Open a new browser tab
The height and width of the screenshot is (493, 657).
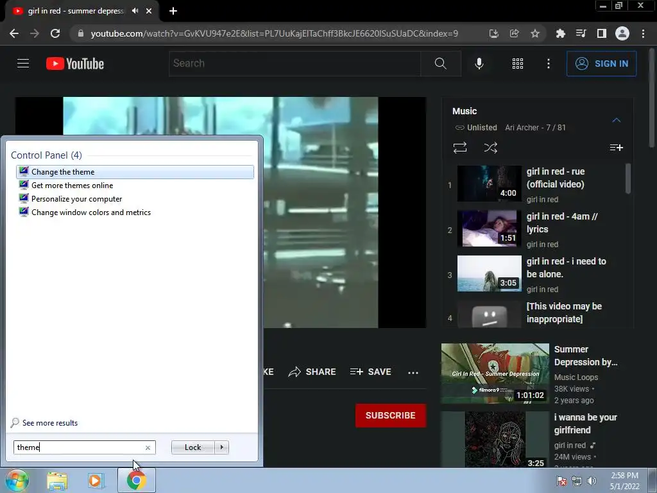tap(173, 11)
